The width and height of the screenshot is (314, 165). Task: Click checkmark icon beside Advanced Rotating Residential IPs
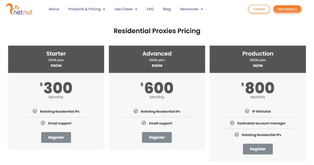tap(136, 111)
